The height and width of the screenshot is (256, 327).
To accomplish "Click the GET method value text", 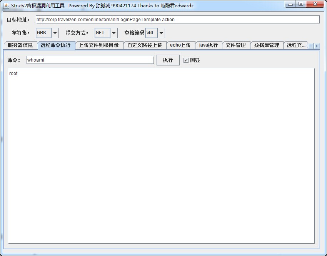I will 100,33.
